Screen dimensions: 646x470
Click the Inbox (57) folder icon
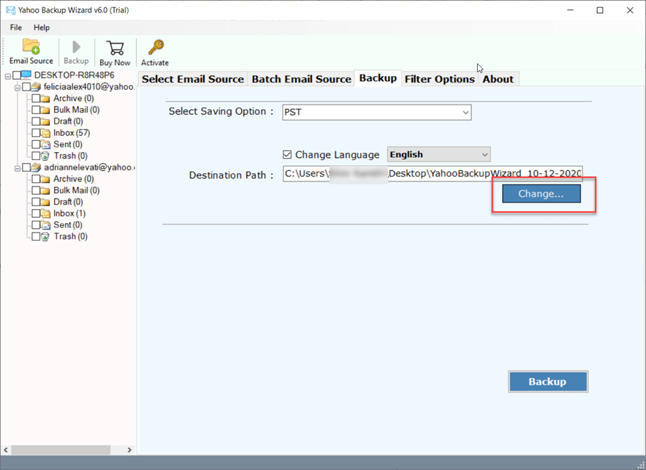pyautogui.click(x=45, y=133)
